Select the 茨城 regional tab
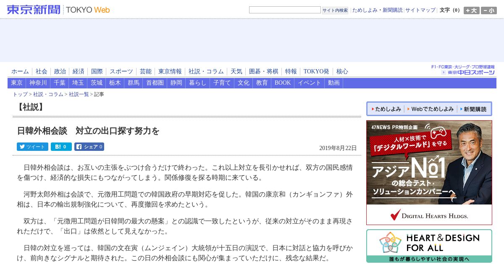 coord(97,83)
